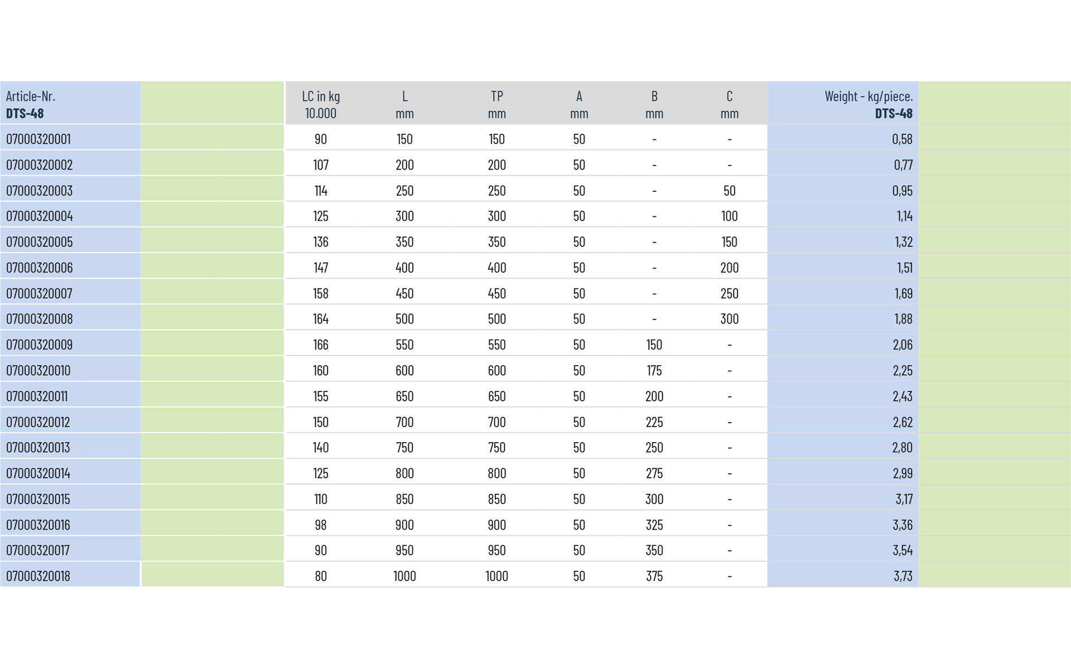Select article number 07000320012
The image size is (1071, 669).
(38, 422)
